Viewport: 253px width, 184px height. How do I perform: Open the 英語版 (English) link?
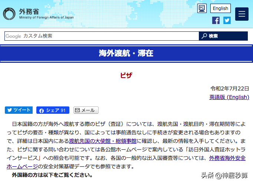coord(229,97)
